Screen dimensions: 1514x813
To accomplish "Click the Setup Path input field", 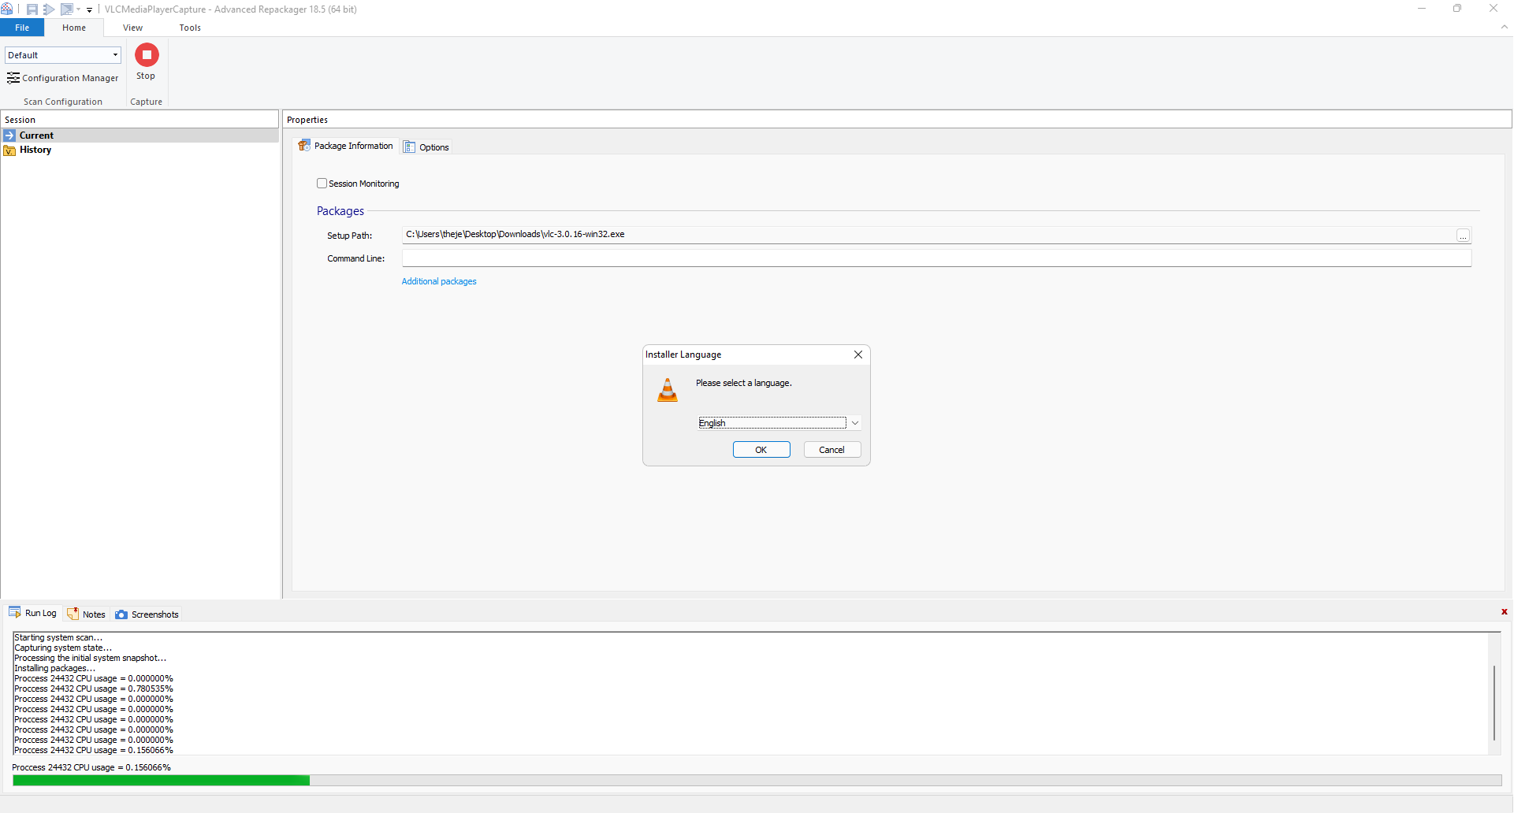I will click(928, 235).
